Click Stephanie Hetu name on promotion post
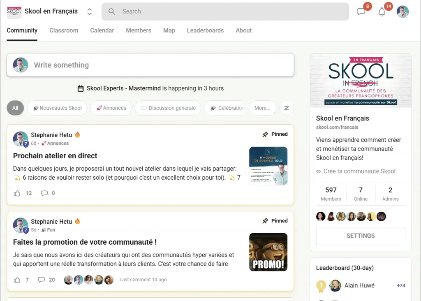 click(51, 222)
